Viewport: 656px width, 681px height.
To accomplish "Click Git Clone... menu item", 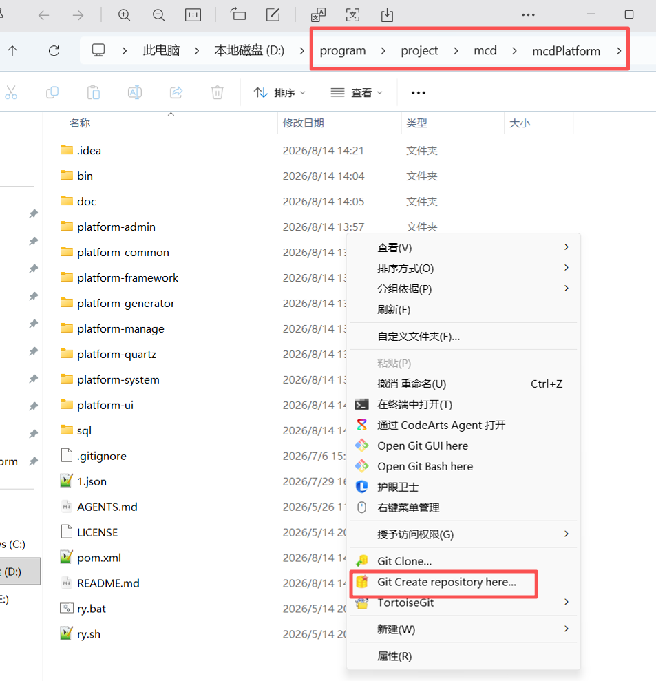I will point(463,561).
